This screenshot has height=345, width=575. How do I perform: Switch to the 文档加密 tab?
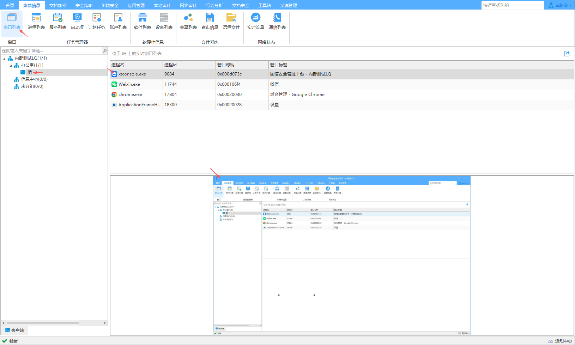coord(58,5)
